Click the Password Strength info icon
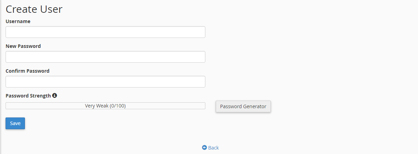 point(54,95)
